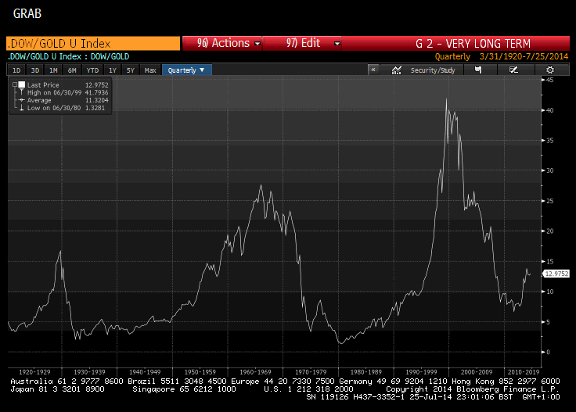Click the flag annotation toolbar icon

[x=477, y=70]
